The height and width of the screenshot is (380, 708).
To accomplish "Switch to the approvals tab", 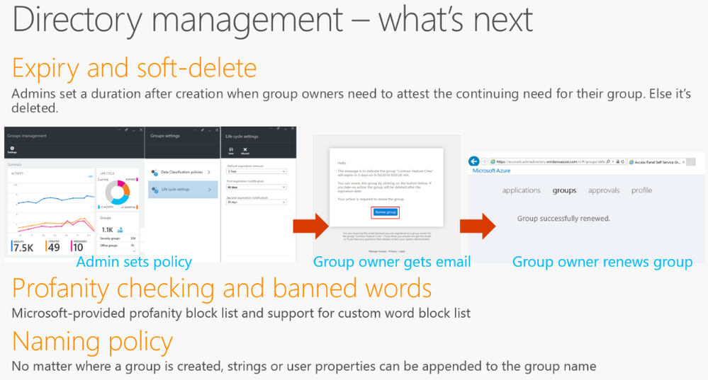I will (604, 190).
